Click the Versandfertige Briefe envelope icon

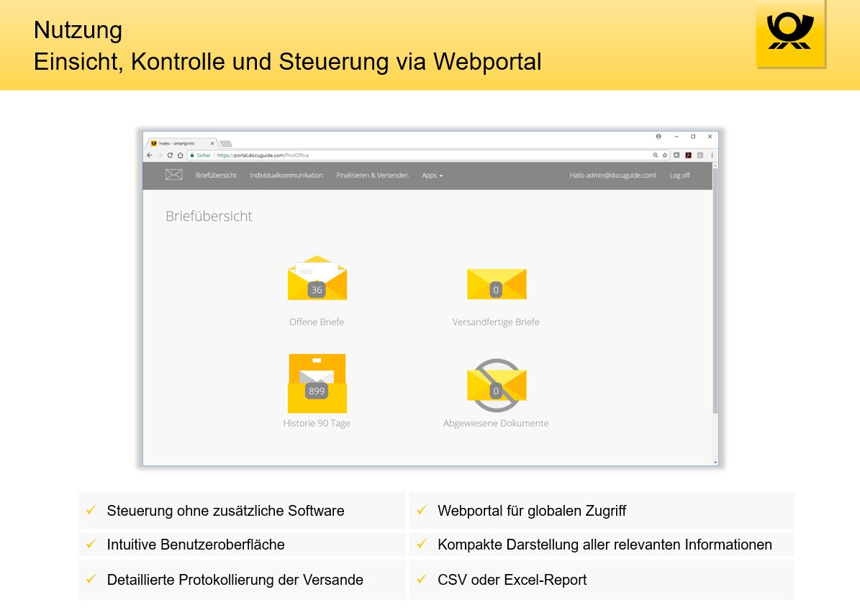(496, 284)
